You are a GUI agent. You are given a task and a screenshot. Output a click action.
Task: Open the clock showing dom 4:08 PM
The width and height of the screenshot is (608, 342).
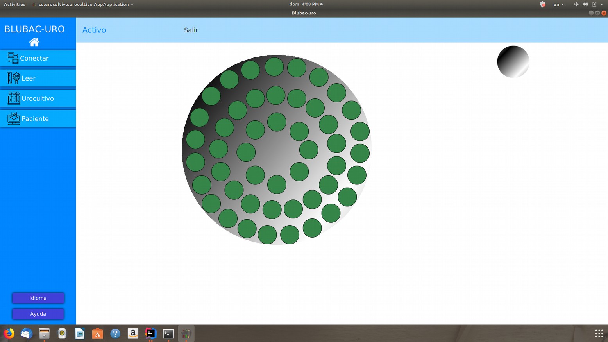[x=306, y=4]
